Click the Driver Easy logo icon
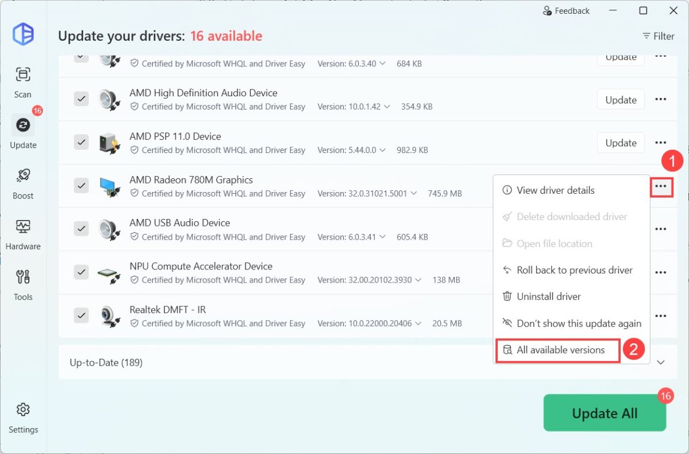 pos(23,34)
